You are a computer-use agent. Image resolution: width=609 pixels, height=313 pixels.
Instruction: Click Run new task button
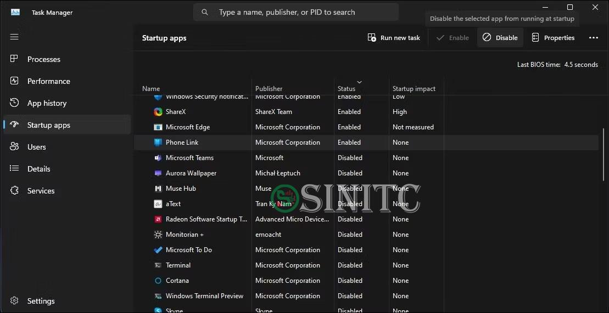click(394, 38)
